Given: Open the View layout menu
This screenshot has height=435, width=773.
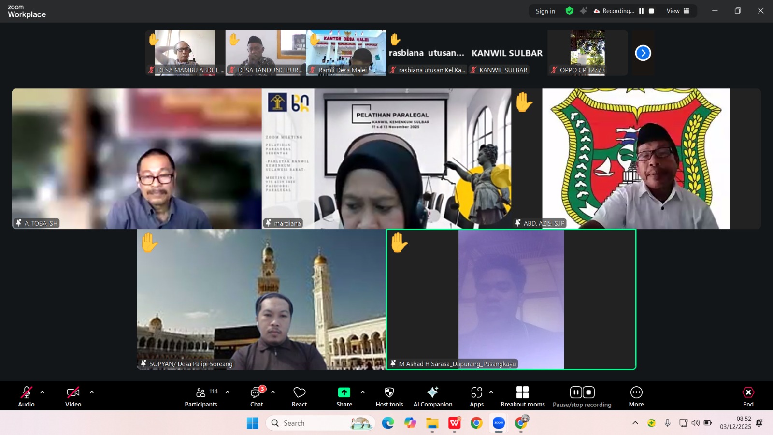Looking at the screenshot, I should 678,11.
